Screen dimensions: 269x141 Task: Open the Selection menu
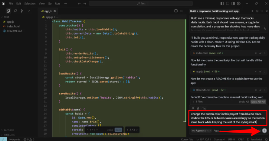point(30,4)
